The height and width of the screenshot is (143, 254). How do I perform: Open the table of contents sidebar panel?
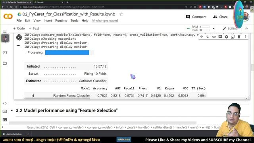5,31
